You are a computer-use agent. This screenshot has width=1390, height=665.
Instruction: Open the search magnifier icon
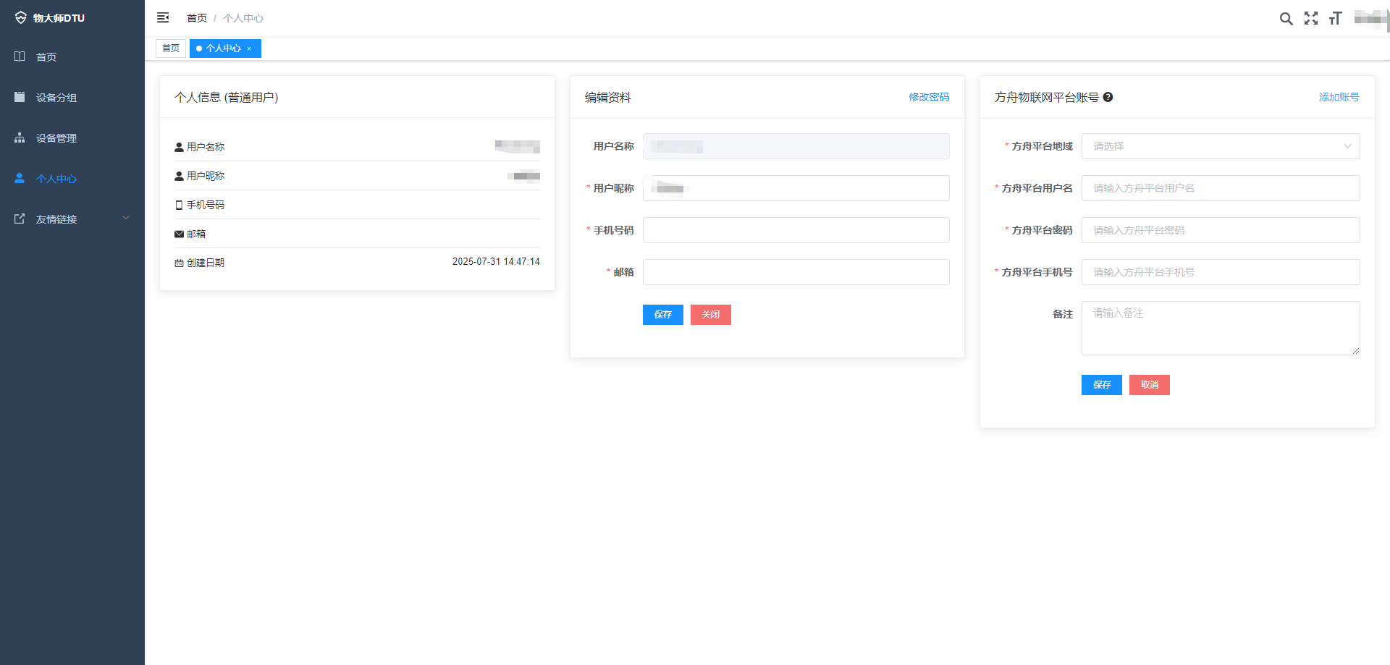point(1286,19)
